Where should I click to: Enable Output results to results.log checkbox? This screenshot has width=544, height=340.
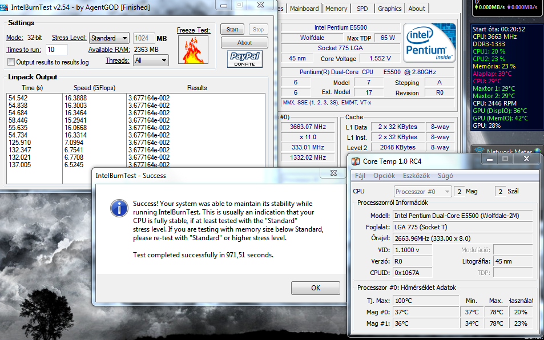click(11, 62)
